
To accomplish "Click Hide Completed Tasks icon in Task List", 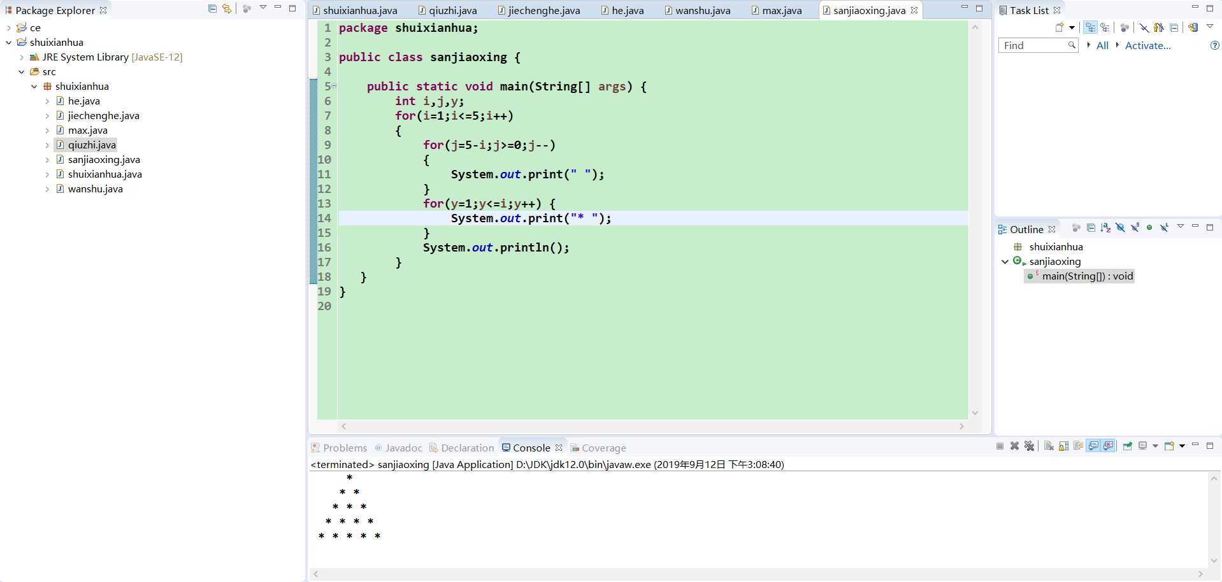I will pos(1144,27).
